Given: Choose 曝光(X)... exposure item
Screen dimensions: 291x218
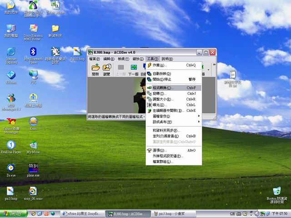Looking at the screenshot, I should coord(174,105).
